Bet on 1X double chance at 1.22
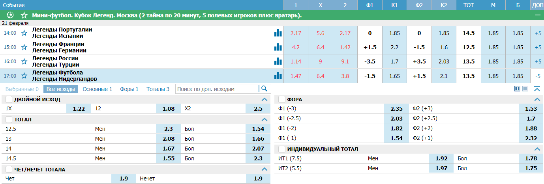This screenshot has height=184, width=544. tap(79, 109)
